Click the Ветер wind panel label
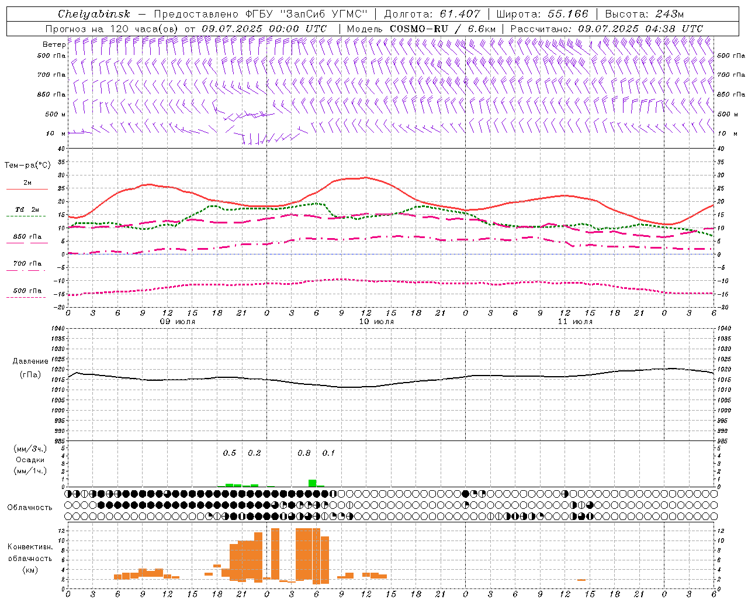748x599 pixels. coord(54,44)
